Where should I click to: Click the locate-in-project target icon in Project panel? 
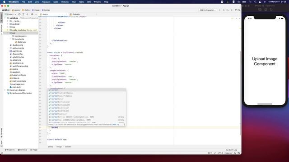(19, 14)
